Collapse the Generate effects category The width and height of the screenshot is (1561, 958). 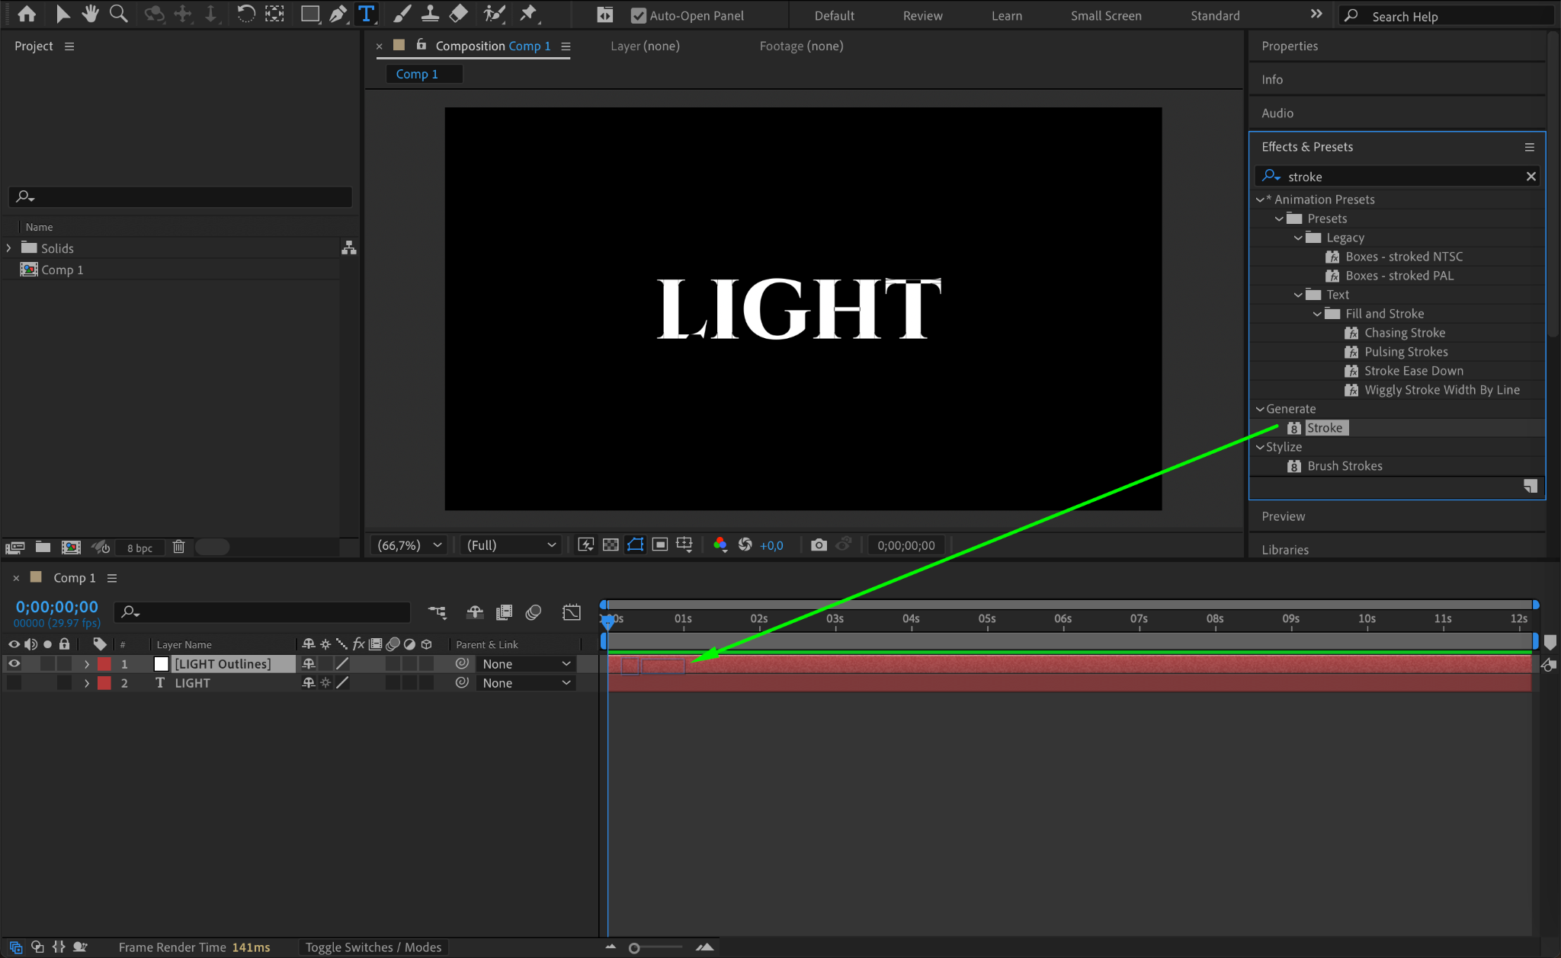[x=1260, y=409]
